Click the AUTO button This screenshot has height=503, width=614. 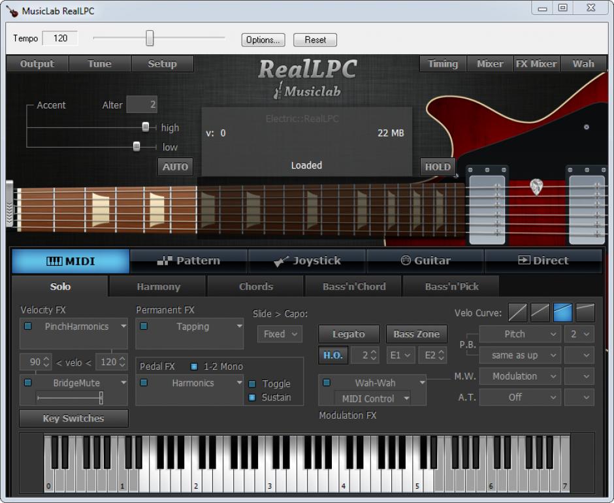point(175,167)
